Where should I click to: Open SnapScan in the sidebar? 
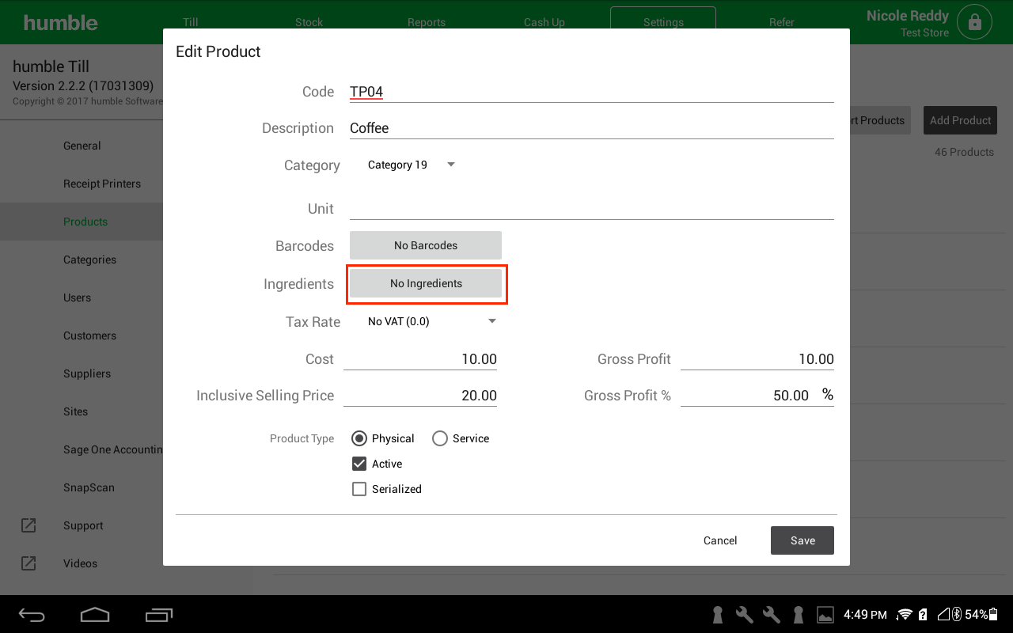82,487
